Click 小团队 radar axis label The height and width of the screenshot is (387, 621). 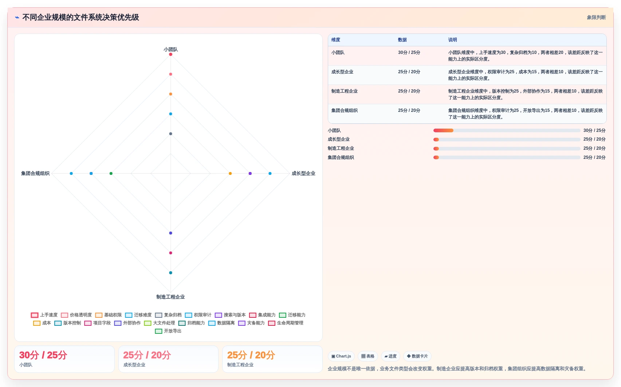point(170,49)
